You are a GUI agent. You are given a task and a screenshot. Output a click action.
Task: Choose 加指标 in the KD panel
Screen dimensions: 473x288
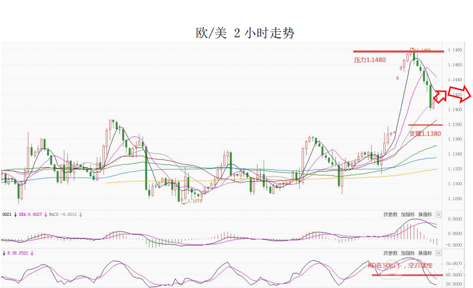(x=408, y=253)
